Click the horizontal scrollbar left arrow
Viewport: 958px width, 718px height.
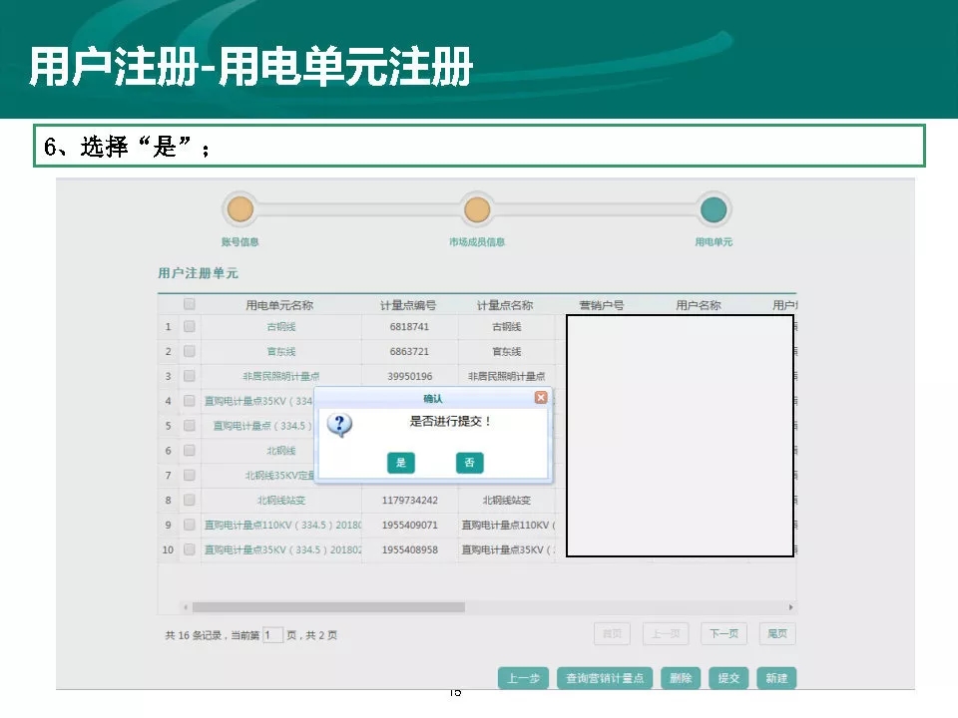pyautogui.click(x=186, y=607)
